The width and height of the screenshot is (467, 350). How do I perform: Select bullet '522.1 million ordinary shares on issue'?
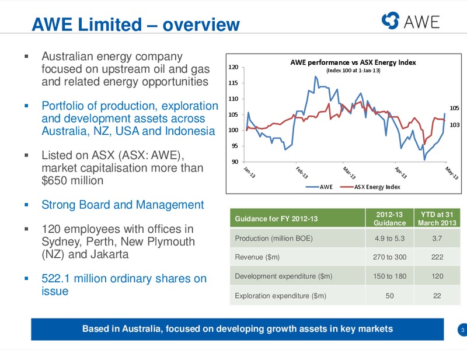pyautogui.click(x=124, y=285)
